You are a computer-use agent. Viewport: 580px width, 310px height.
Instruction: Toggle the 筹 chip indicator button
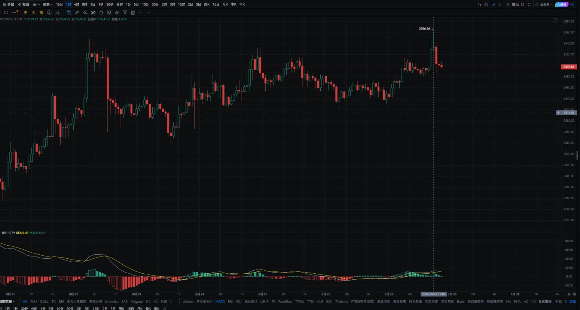tap(41, 13)
